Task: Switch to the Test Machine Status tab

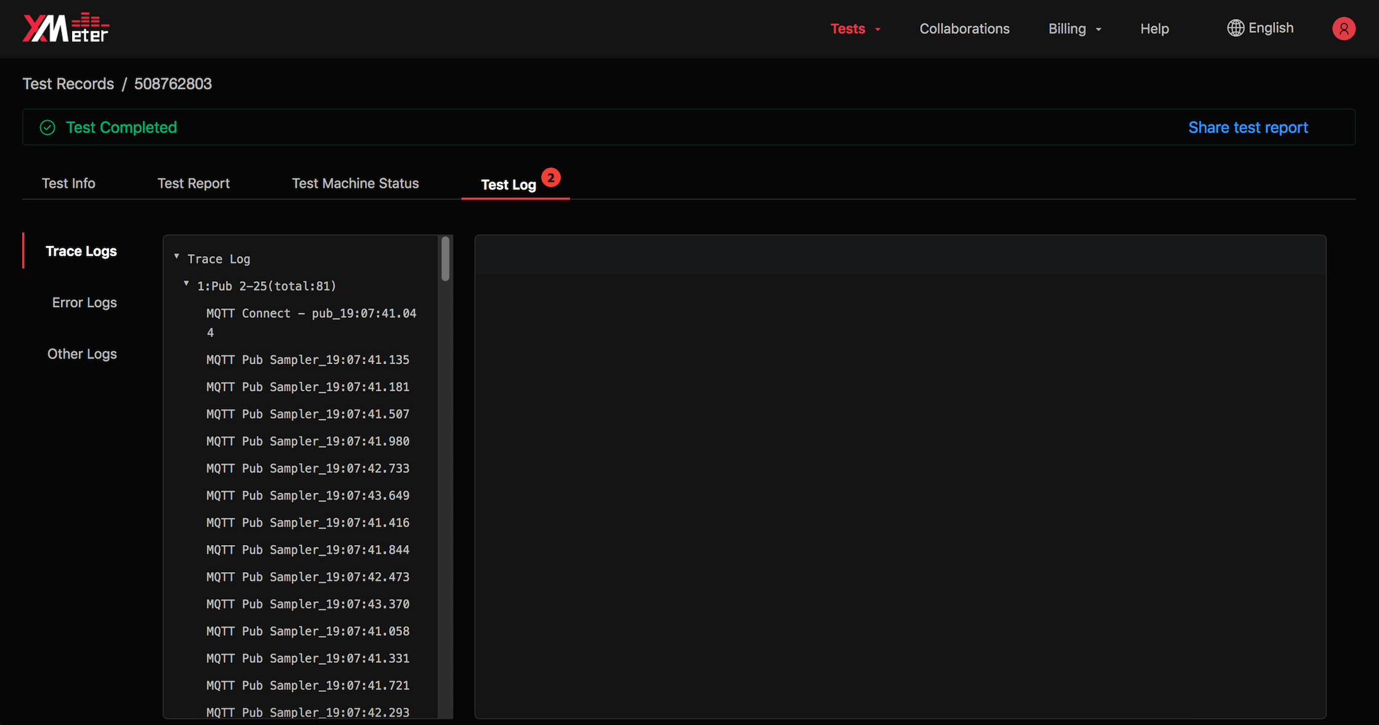Action: pos(355,184)
